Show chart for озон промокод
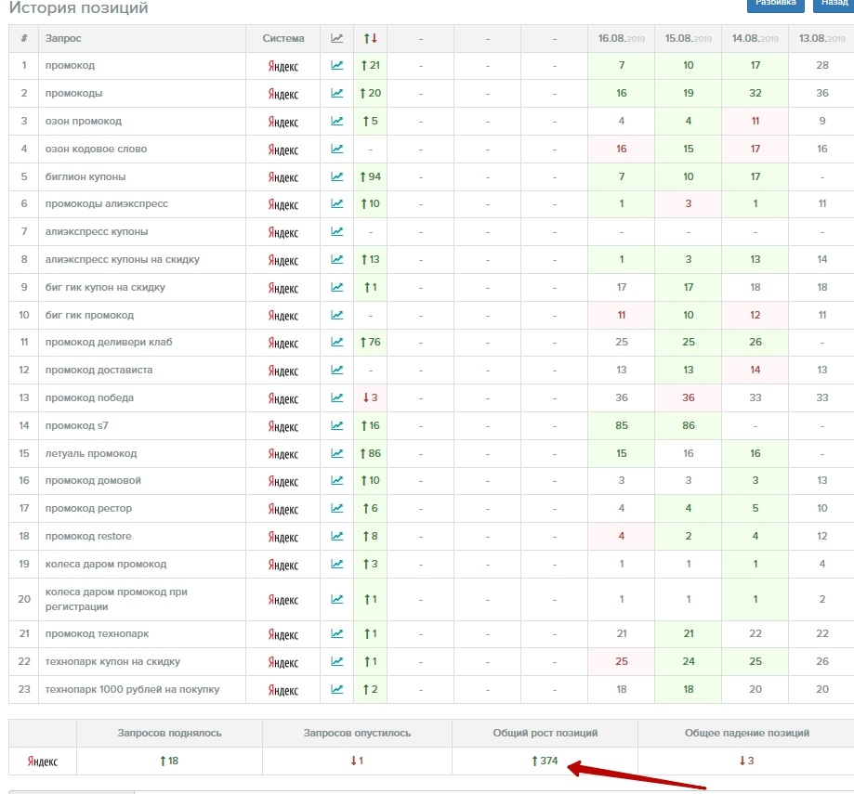This screenshot has height=794, width=854. pos(337,121)
